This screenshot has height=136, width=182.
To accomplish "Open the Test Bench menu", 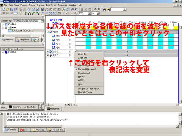I will 51,5.
